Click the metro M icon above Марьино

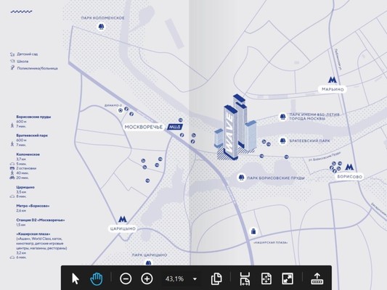[333, 80]
